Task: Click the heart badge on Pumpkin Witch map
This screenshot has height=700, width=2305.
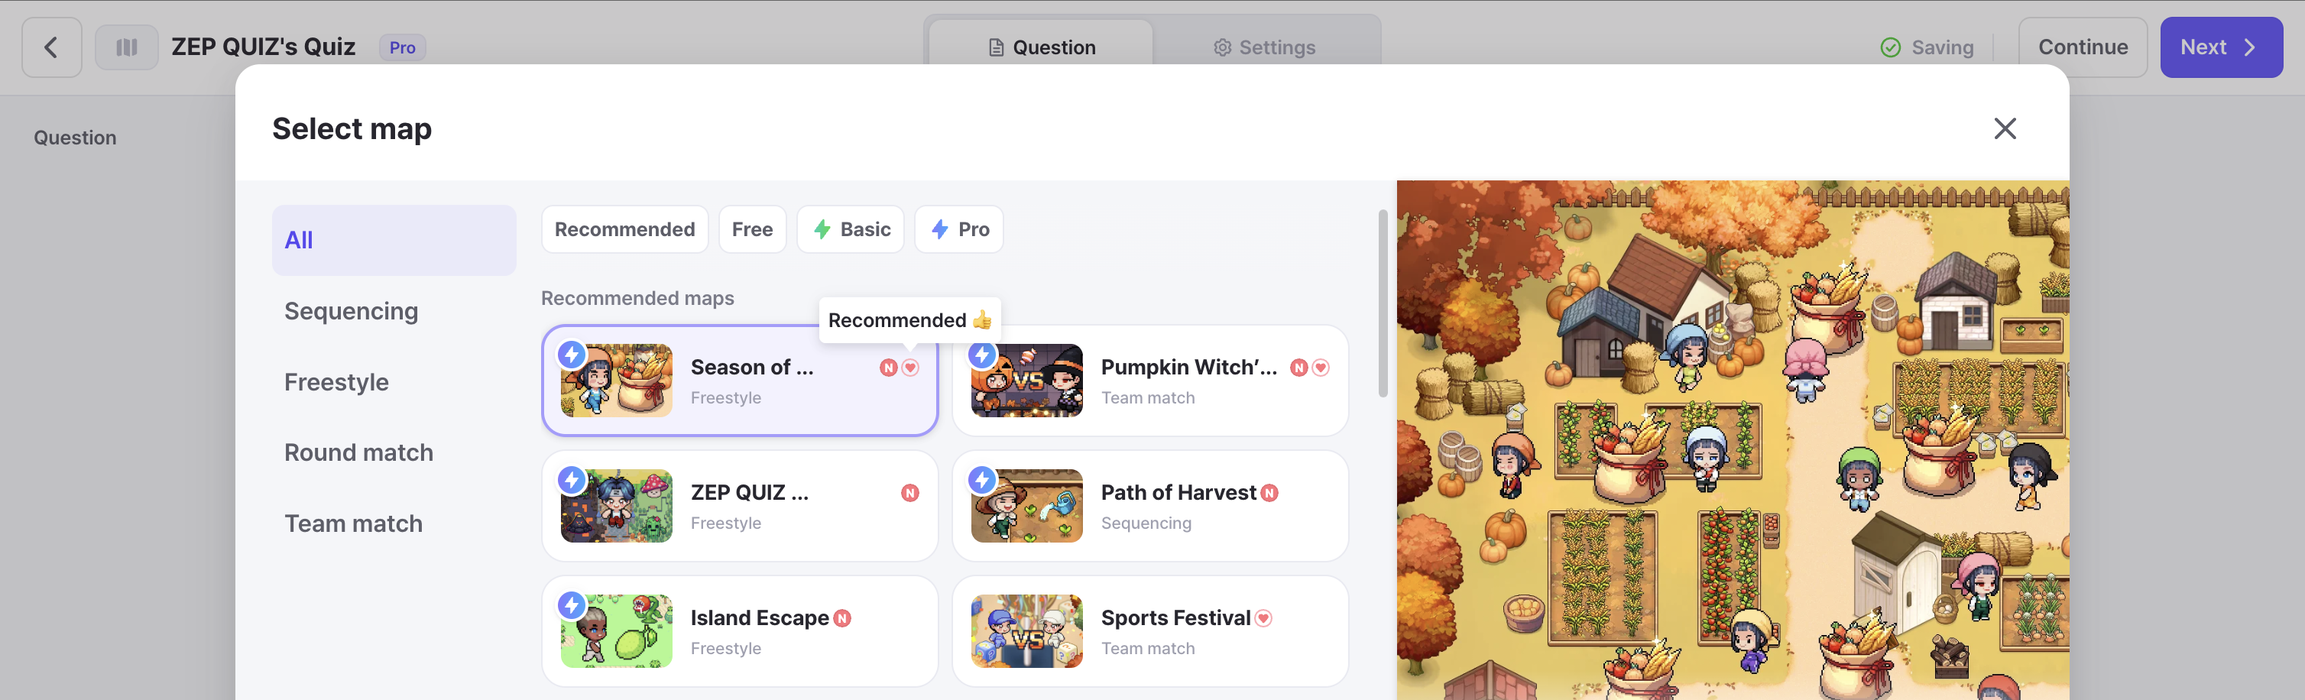Action: click(1321, 368)
